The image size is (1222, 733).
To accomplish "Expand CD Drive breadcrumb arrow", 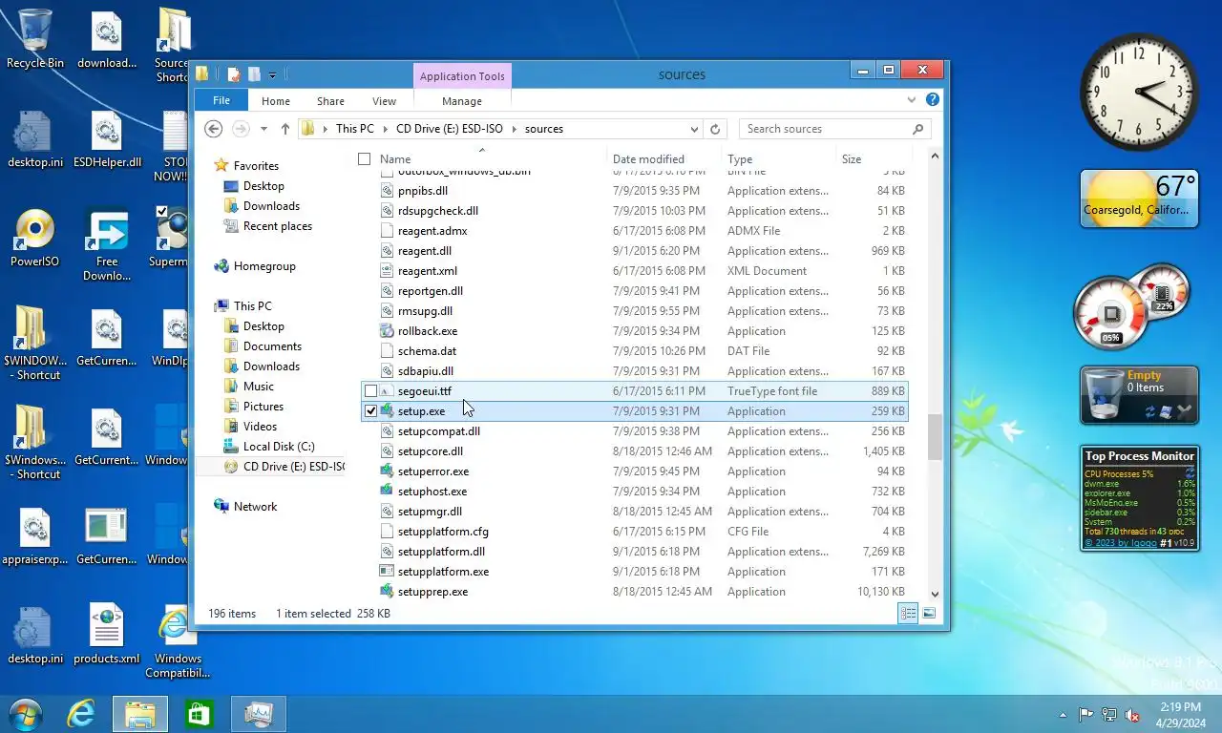I will coord(514,129).
